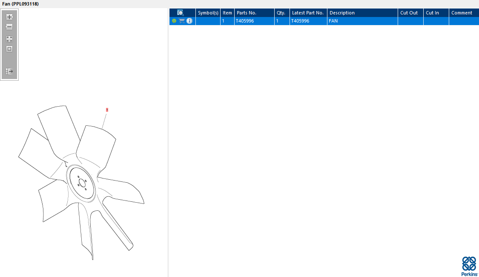The width and height of the screenshot is (479, 277).
Task: Click the Comment column header
Action: pos(464,13)
